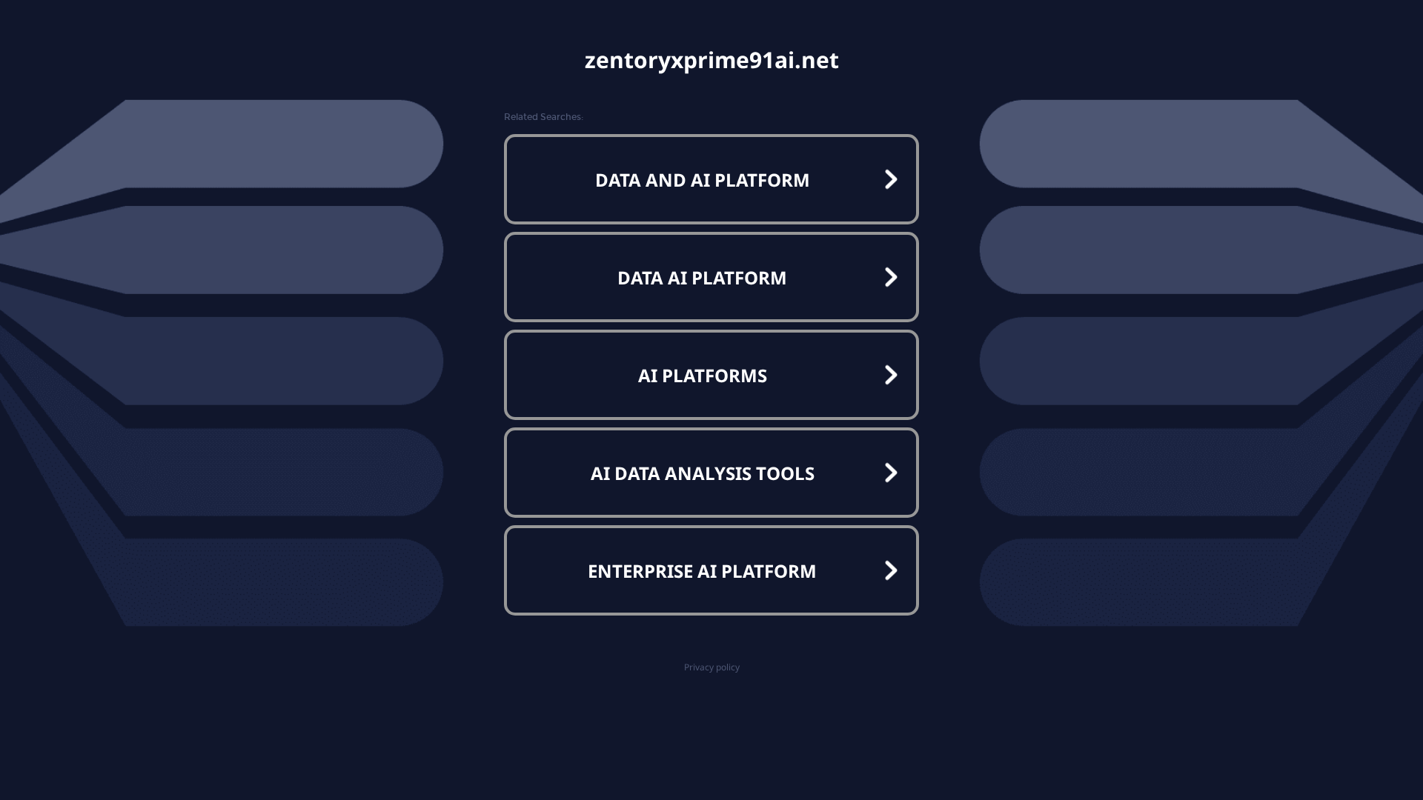Select the middle search suggestion card

coord(711,375)
